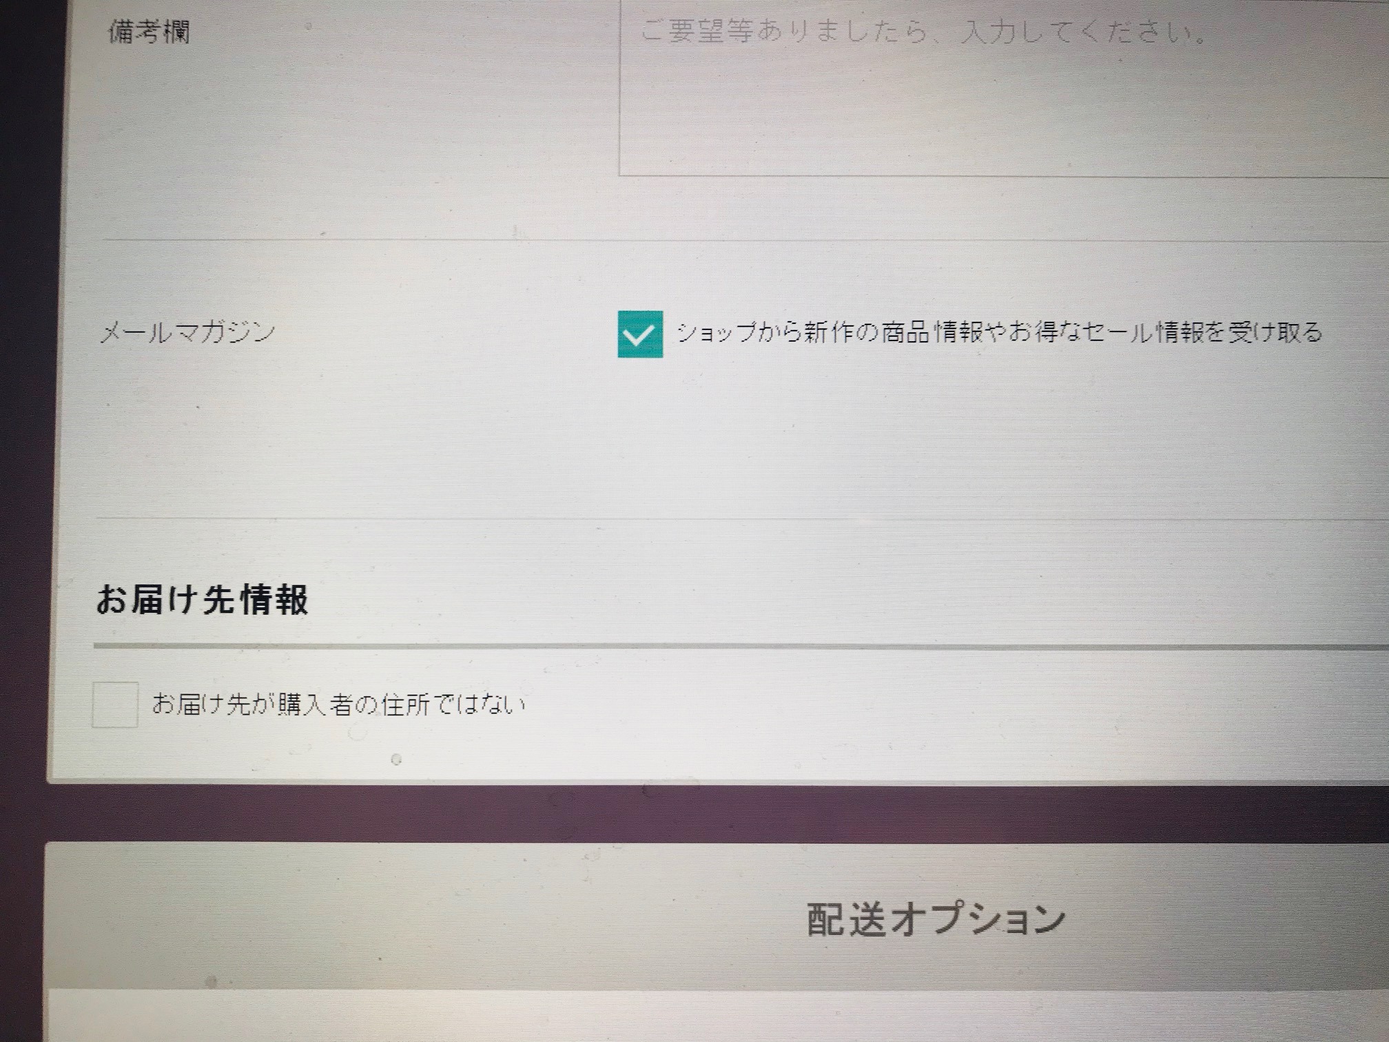Viewport: 1389px width, 1042px height.
Task: Click the お届け先情報 section heading
Action: [x=202, y=600]
